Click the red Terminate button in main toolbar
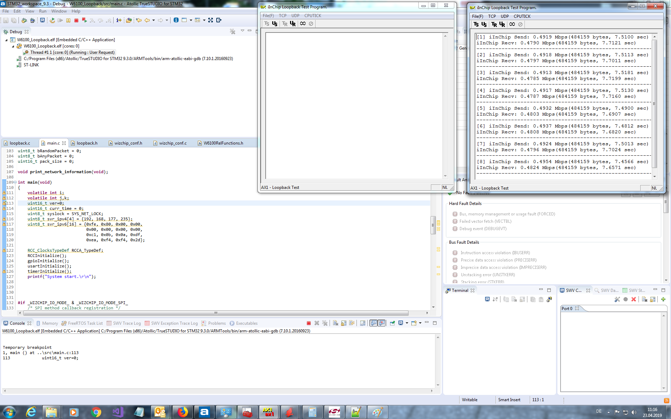 point(76,20)
